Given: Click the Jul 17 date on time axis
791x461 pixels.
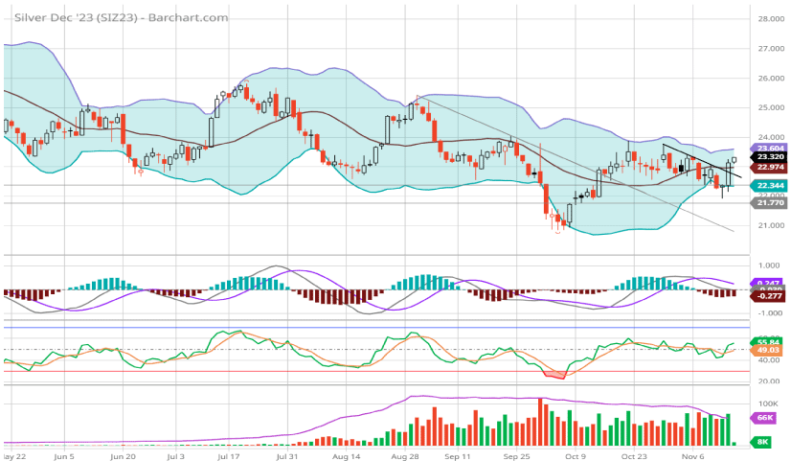Looking at the screenshot, I should (x=229, y=457).
